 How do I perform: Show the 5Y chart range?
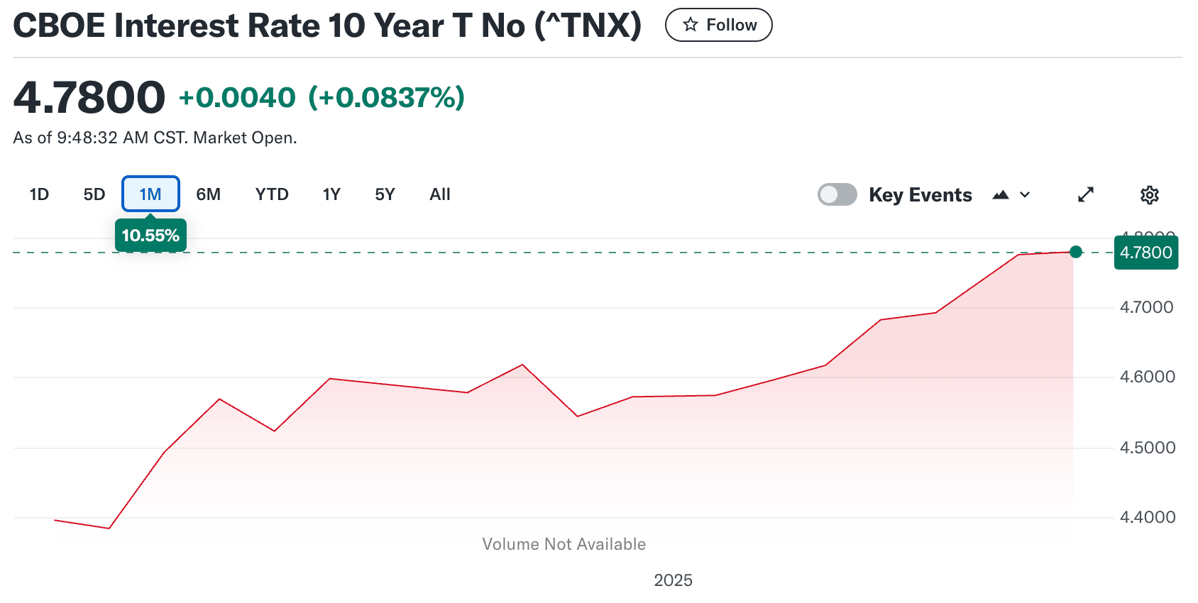pyautogui.click(x=385, y=194)
